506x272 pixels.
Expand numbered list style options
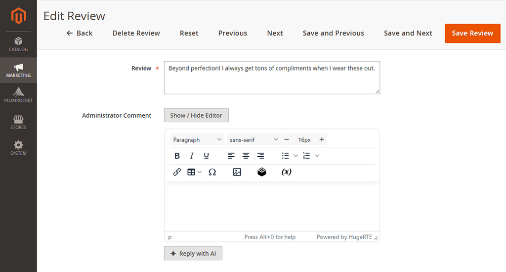pyautogui.click(x=317, y=156)
